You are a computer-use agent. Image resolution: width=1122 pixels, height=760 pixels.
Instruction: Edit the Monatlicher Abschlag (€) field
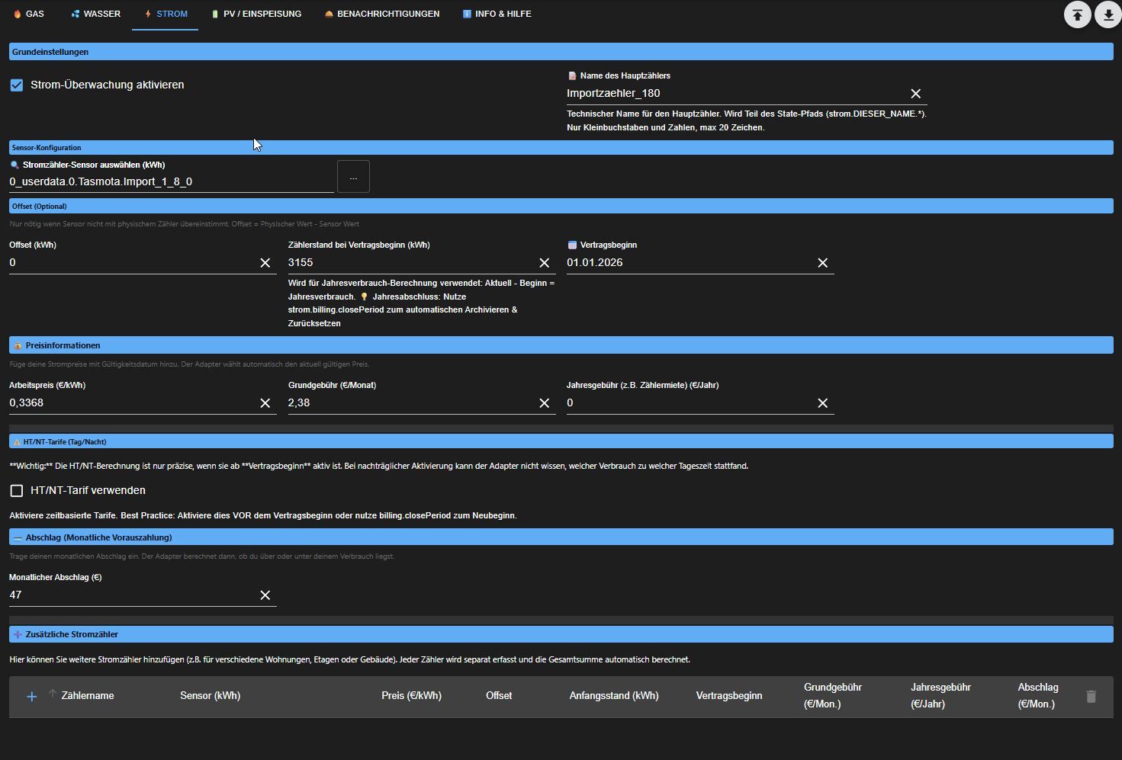[132, 595]
